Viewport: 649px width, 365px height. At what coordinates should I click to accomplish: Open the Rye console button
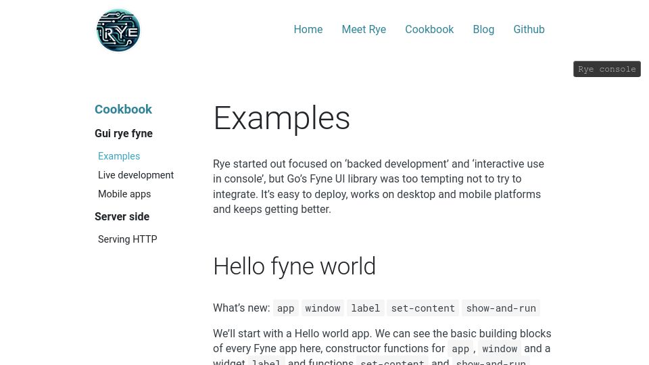[x=607, y=69]
